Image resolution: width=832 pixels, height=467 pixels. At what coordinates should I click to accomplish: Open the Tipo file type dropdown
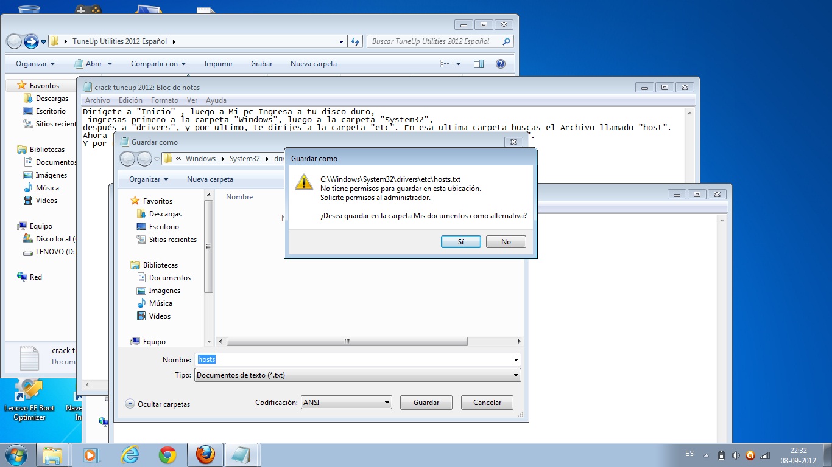[x=358, y=375]
